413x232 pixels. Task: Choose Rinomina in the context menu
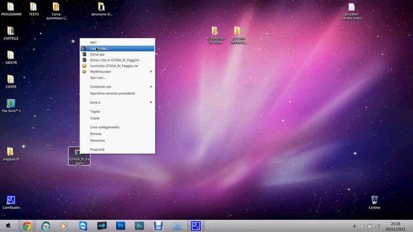click(x=117, y=140)
